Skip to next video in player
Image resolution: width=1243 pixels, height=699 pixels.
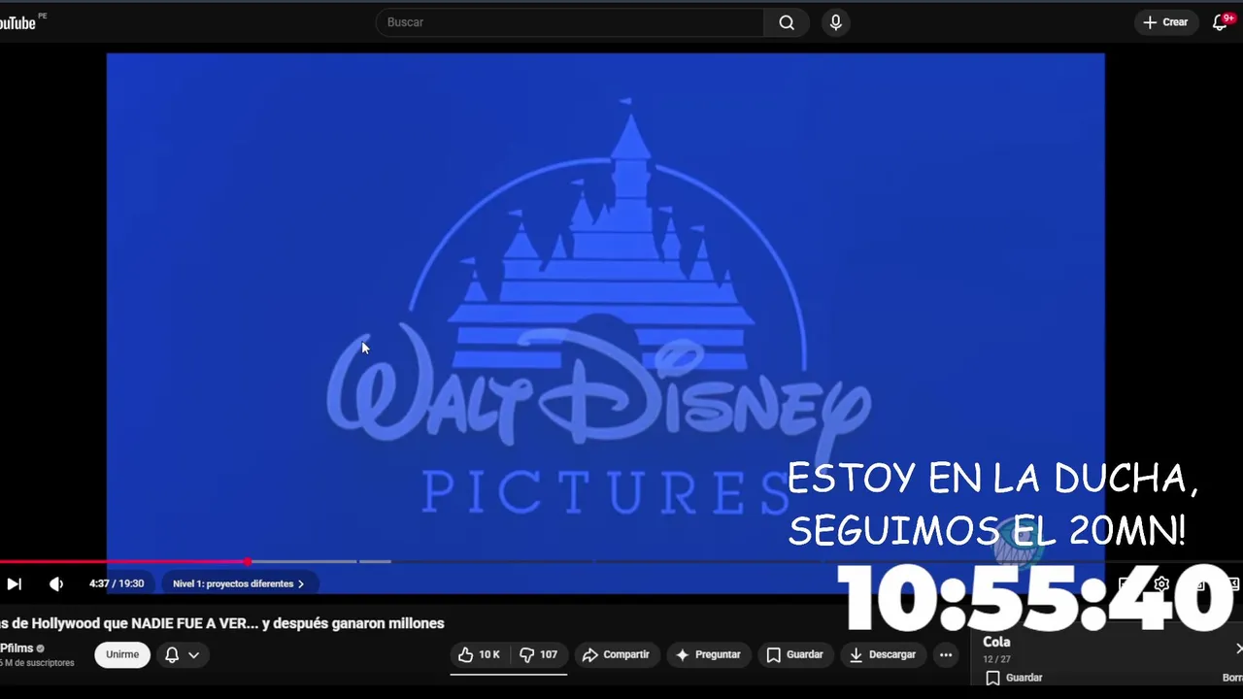[x=14, y=583]
